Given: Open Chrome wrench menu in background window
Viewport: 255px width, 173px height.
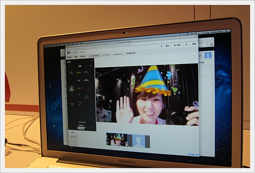Looking at the screenshot, I should point(211,44).
